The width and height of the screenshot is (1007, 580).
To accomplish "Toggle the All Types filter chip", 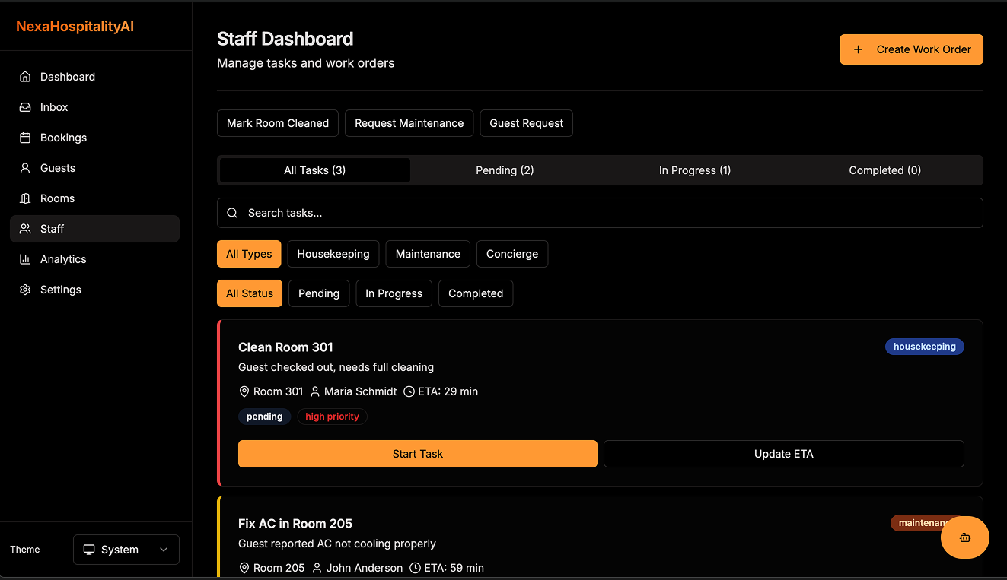I will [249, 253].
